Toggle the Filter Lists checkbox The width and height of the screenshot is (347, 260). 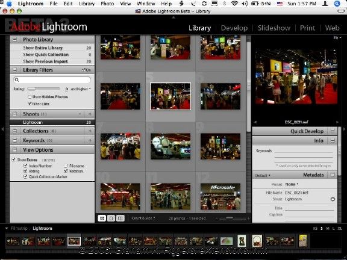coord(30,104)
